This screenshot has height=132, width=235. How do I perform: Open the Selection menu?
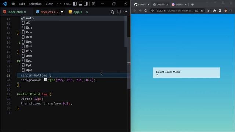coord(35,4)
